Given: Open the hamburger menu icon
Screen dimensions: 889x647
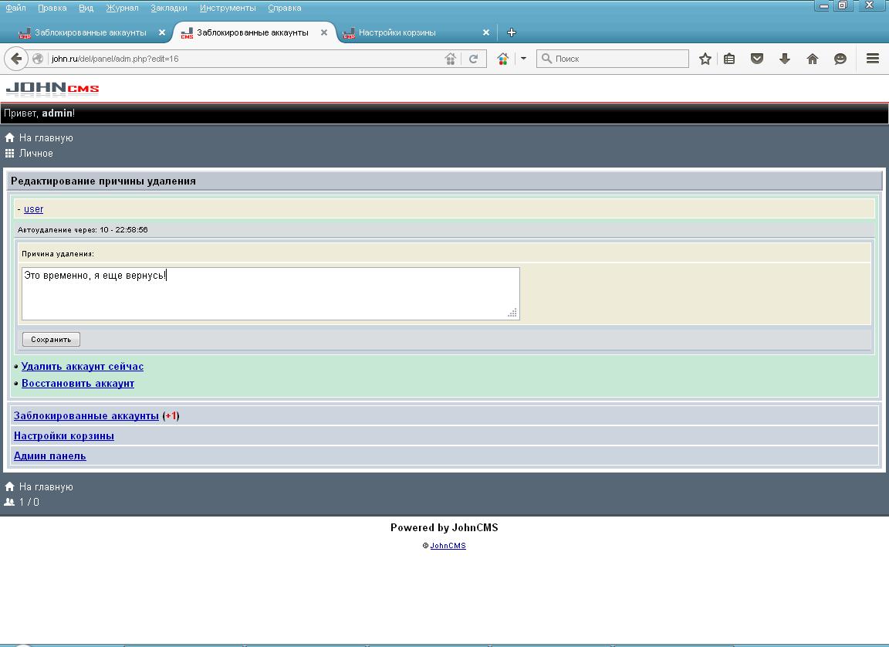Looking at the screenshot, I should 873,59.
